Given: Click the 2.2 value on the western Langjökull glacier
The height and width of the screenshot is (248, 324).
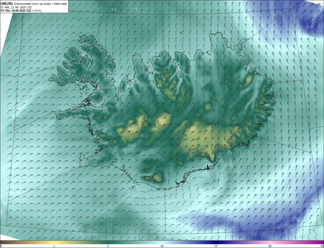Looking at the screenshot, I should [x=131, y=129].
